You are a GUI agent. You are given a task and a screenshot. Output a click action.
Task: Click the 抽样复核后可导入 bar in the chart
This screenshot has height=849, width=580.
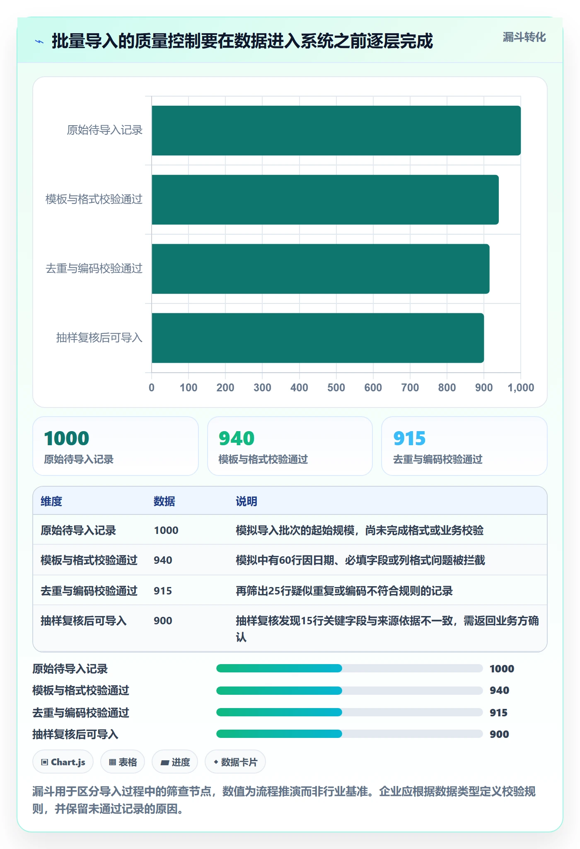tap(318, 338)
